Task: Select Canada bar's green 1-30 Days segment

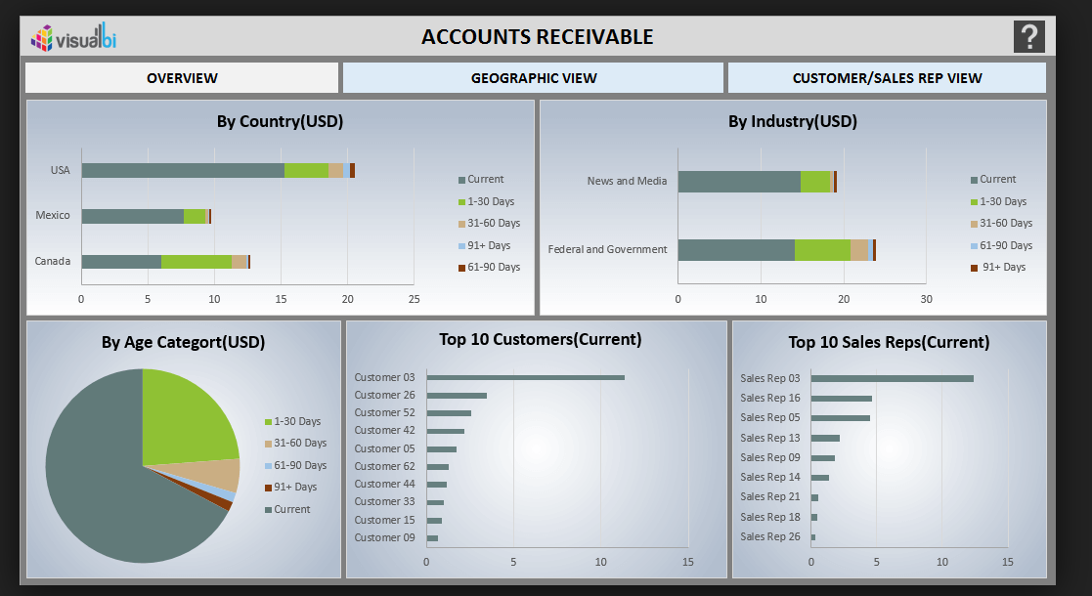Action: coord(197,262)
